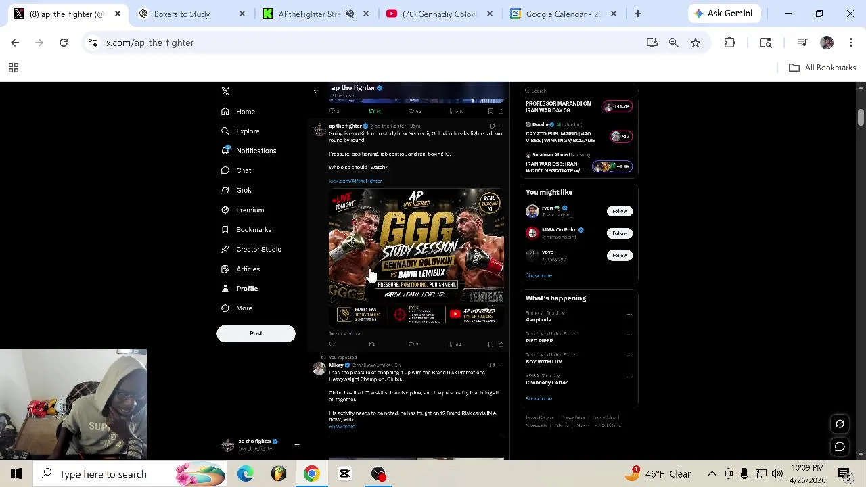Like the top post with 62 likes
This screenshot has width=866, height=487.
414,111
